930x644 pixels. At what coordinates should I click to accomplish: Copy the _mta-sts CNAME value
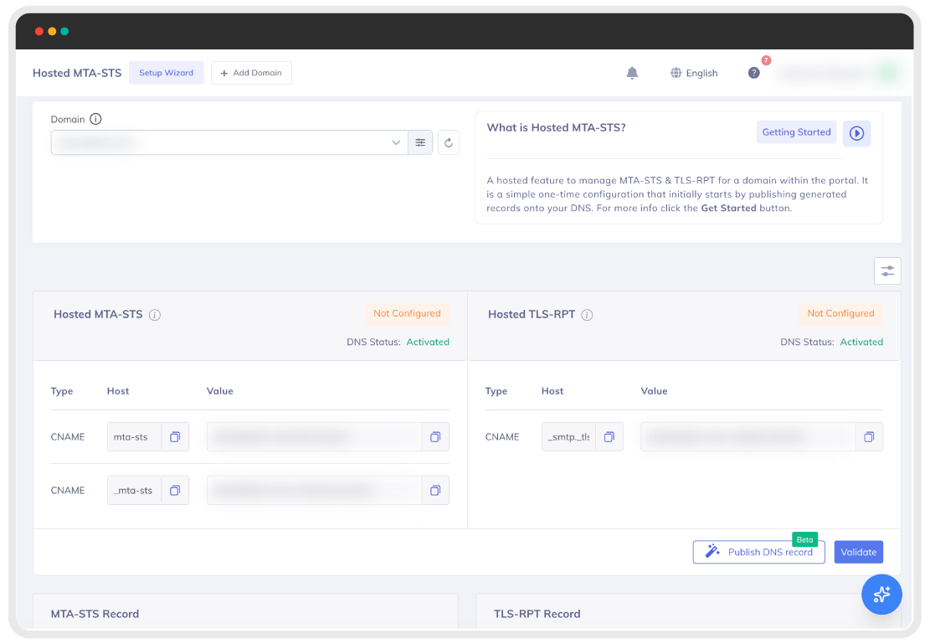435,490
